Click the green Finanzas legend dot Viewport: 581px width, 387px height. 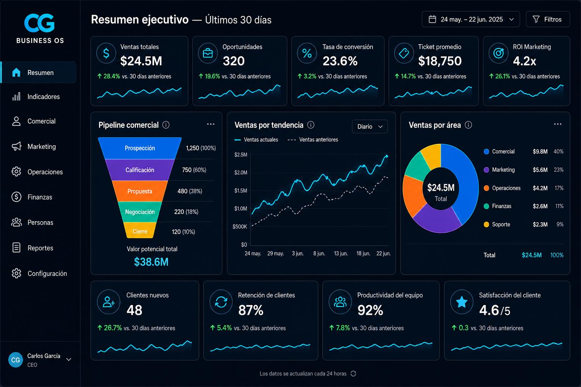point(486,206)
